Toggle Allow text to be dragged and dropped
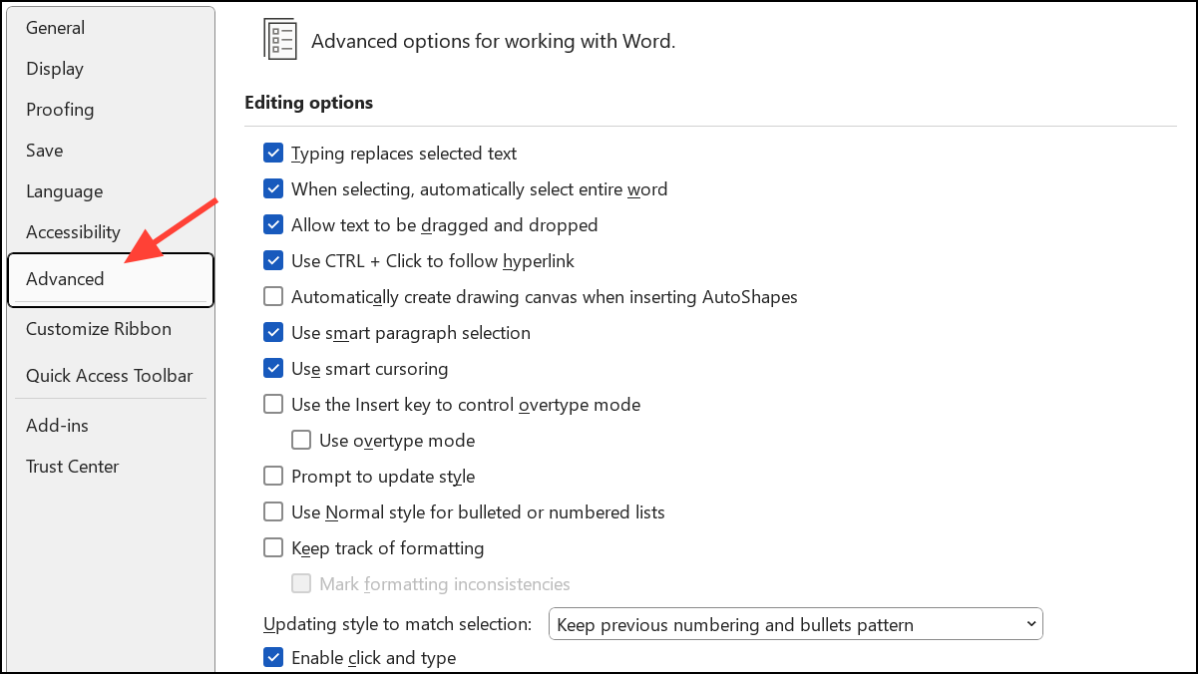This screenshot has width=1198, height=674. point(273,224)
